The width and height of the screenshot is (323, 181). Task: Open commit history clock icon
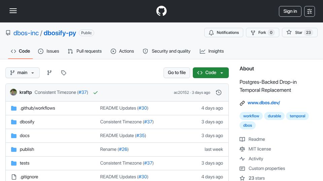coord(219,93)
